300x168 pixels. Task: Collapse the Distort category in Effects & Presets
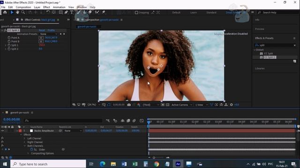click(255, 50)
